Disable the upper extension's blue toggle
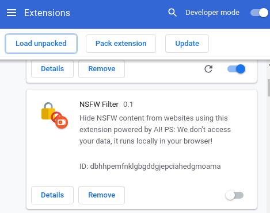 point(236,69)
